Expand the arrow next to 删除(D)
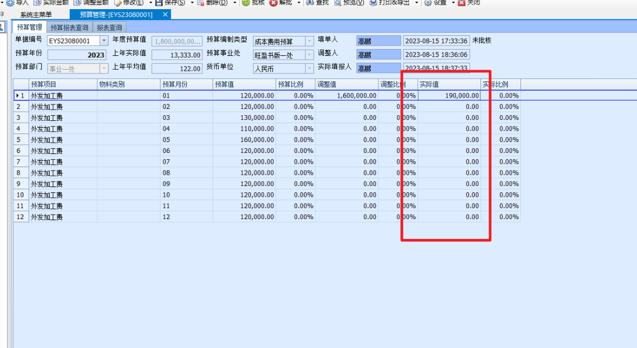The image size is (637, 348). (235, 2)
